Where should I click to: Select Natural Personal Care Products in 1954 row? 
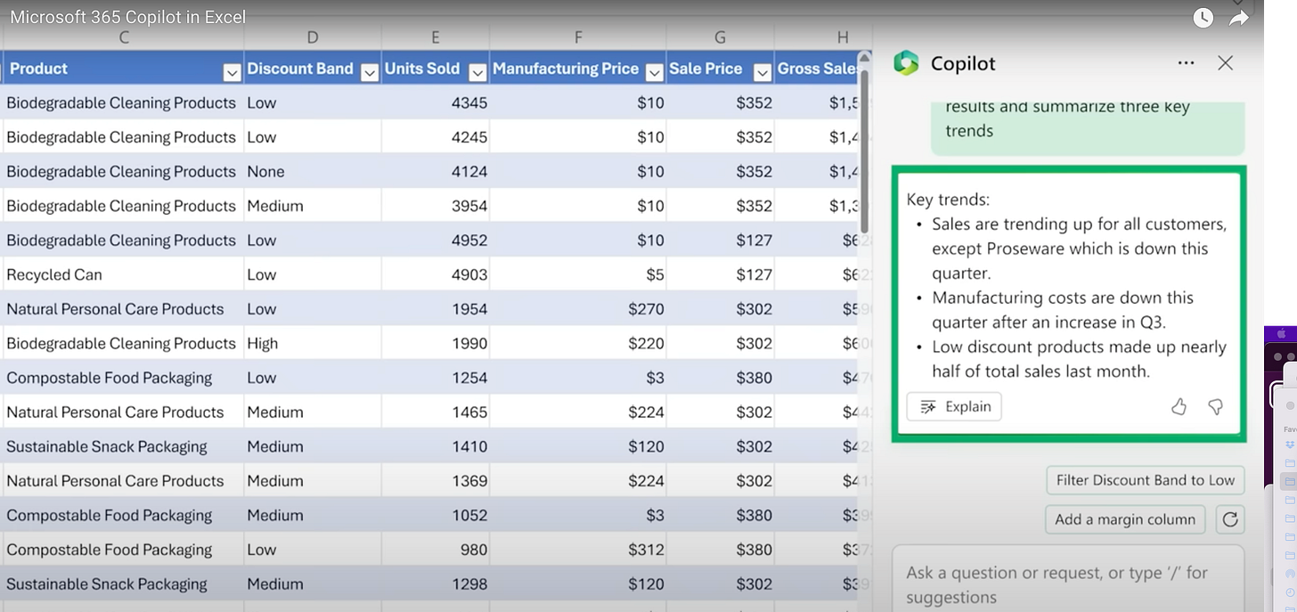123,309
